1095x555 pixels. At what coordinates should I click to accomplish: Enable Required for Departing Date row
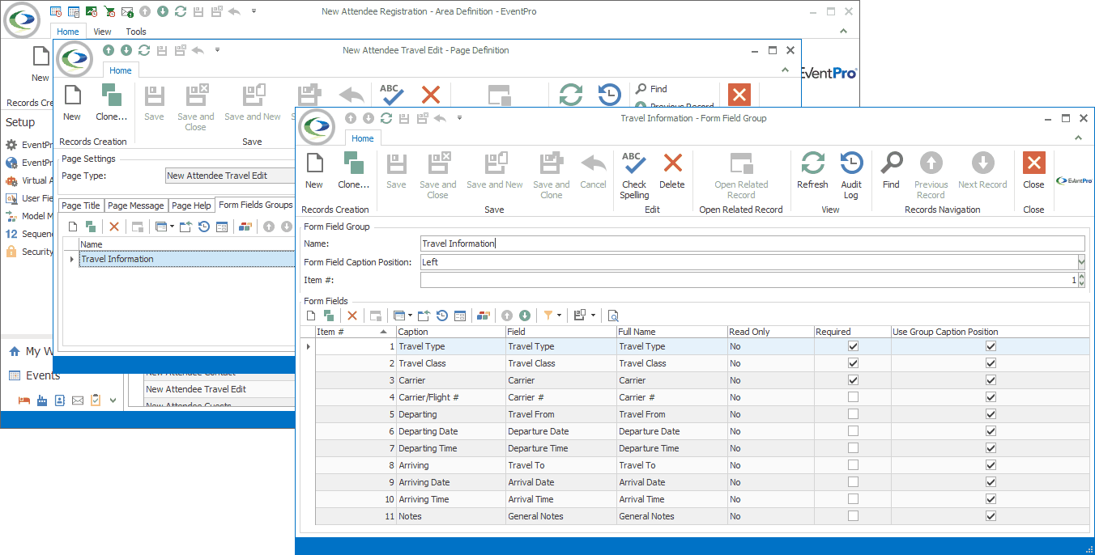tap(852, 431)
